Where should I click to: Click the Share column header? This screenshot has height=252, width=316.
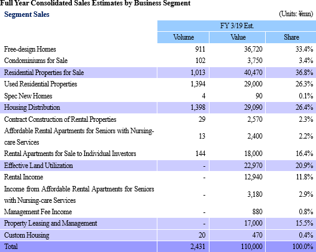[x=291, y=37]
